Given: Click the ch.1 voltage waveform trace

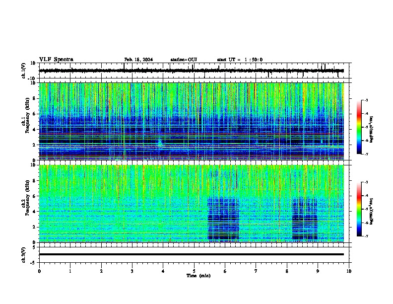Looking at the screenshot, I should point(192,71).
